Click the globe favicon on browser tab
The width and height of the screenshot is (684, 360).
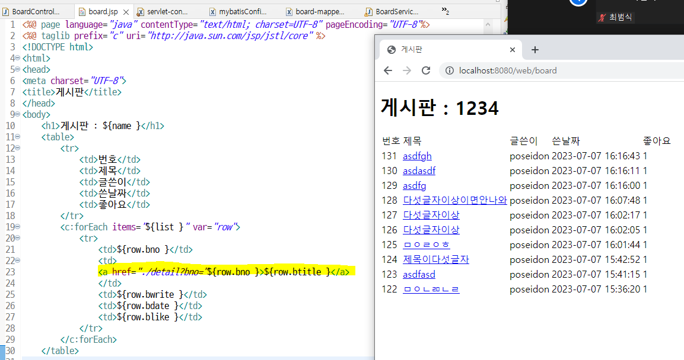(x=392, y=50)
